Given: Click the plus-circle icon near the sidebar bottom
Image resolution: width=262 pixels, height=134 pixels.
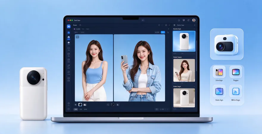Looking at the screenshot, I should point(69,103).
